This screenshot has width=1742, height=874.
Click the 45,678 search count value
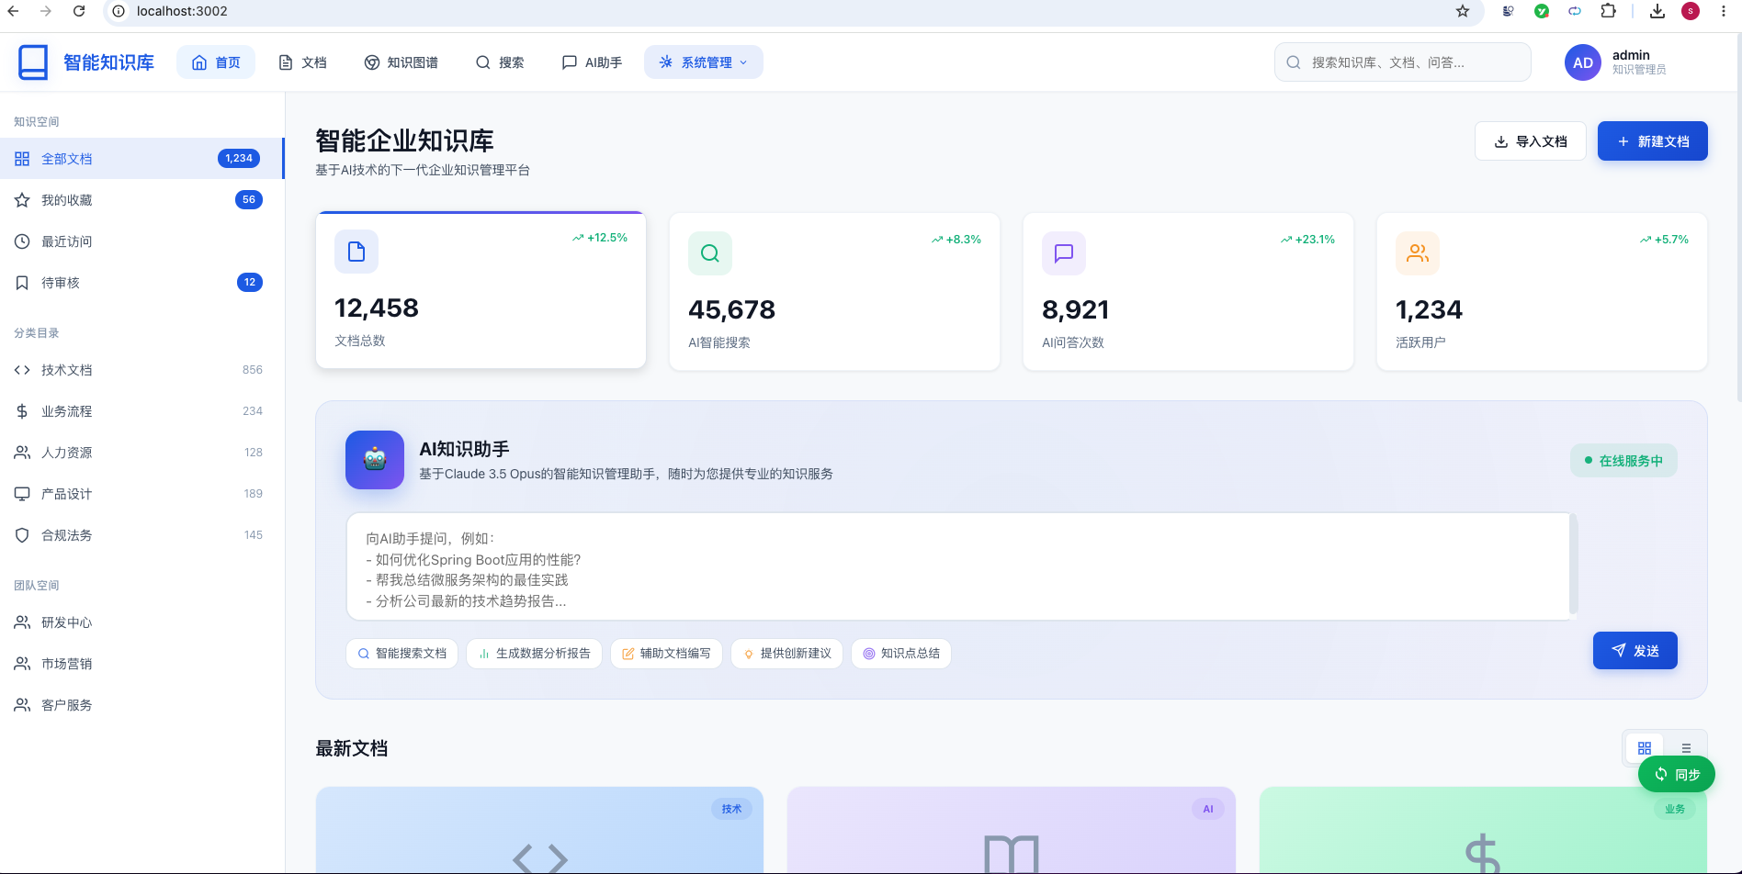tap(731, 309)
